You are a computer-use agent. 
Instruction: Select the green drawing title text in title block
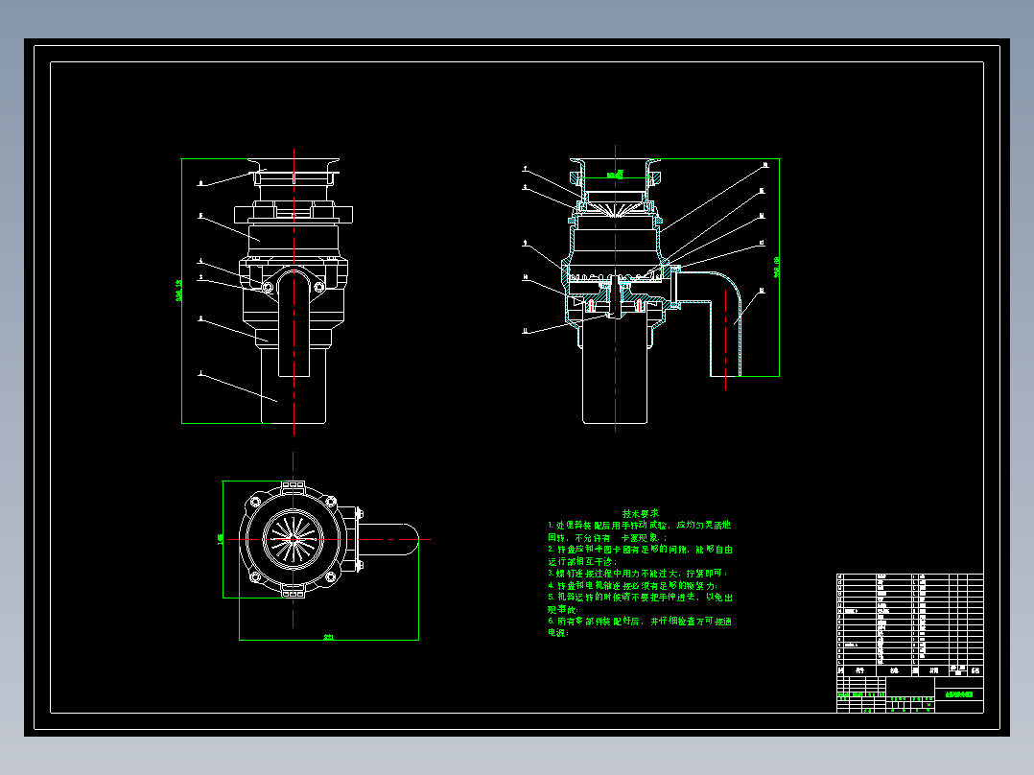point(959,694)
